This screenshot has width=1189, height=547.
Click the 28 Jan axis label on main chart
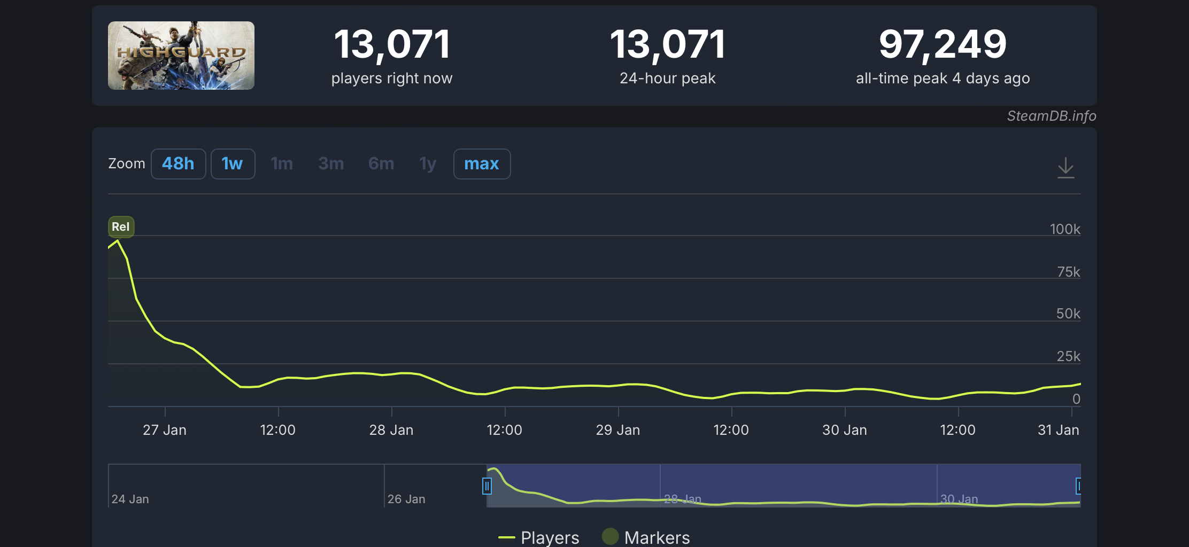pyautogui.click(x=391, y=430)
